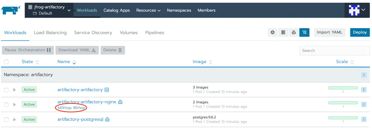Click the Rancher cow logo
The height and width of the screenshot is (130, 372).
[11, 10]
